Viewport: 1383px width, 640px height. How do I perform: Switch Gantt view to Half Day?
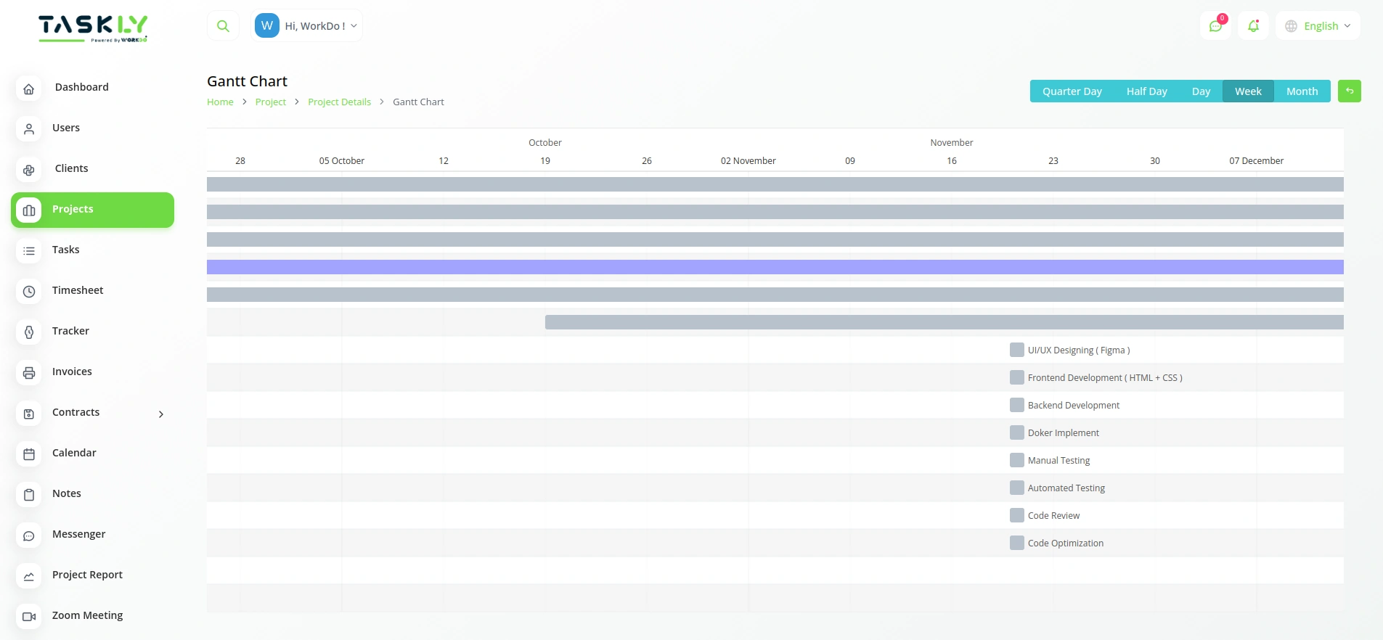[1146, 91]
